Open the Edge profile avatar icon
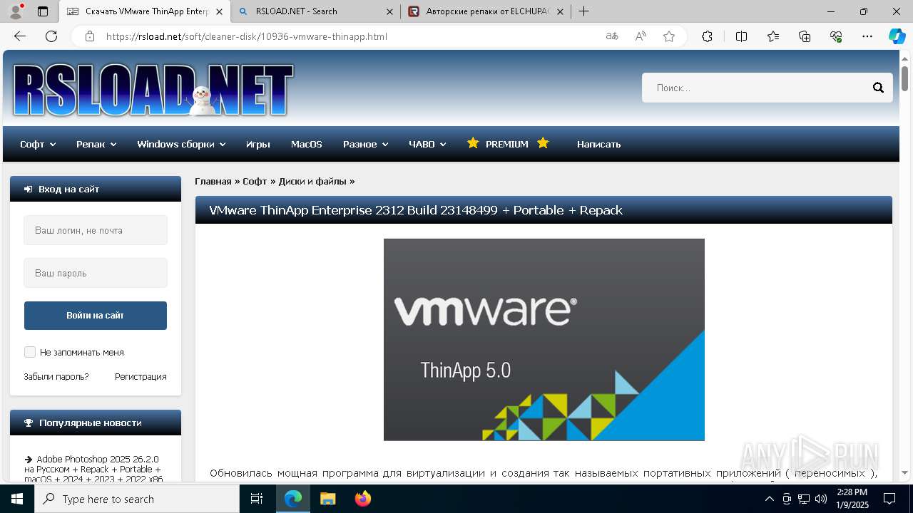 (x=16, y=11)
